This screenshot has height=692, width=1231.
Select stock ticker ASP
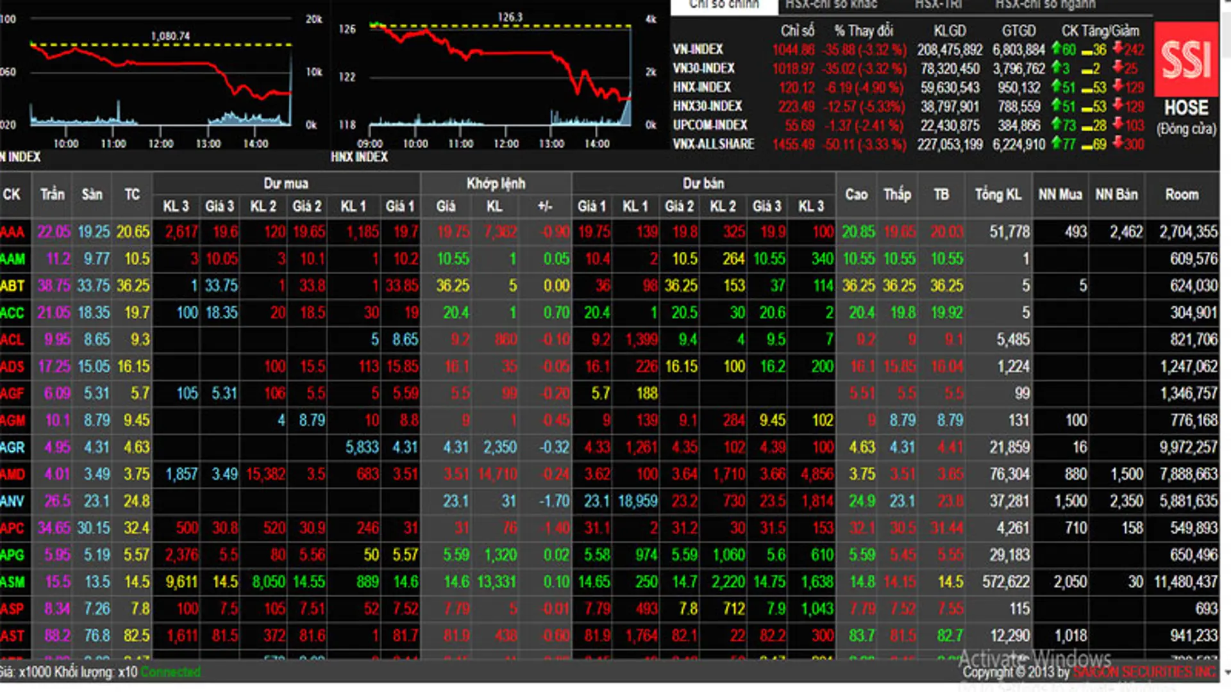click(x=12, y=609)
